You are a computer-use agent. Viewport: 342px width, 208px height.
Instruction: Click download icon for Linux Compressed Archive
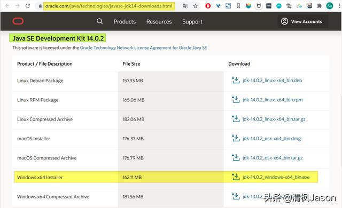(236, 119)
